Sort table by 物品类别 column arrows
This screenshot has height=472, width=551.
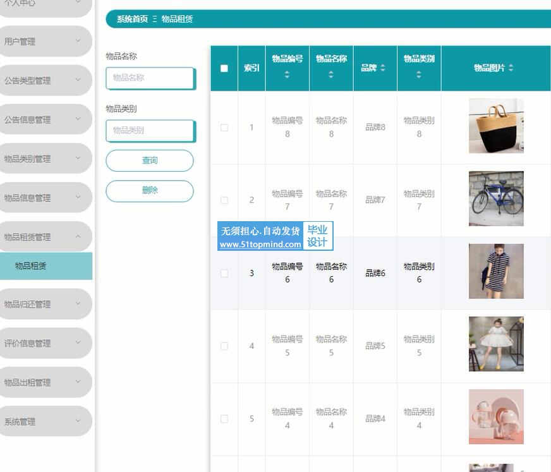coord(418,75)
